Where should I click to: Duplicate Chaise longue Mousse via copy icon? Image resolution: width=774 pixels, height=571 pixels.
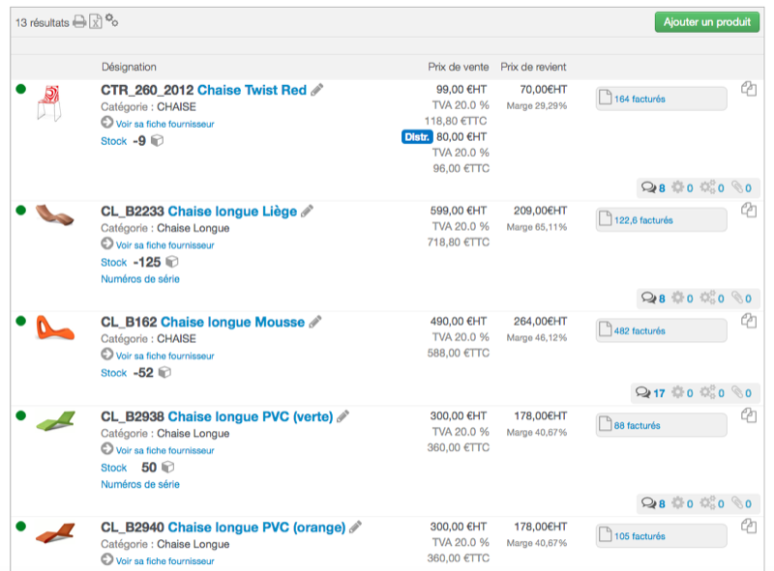coord(748,321)
